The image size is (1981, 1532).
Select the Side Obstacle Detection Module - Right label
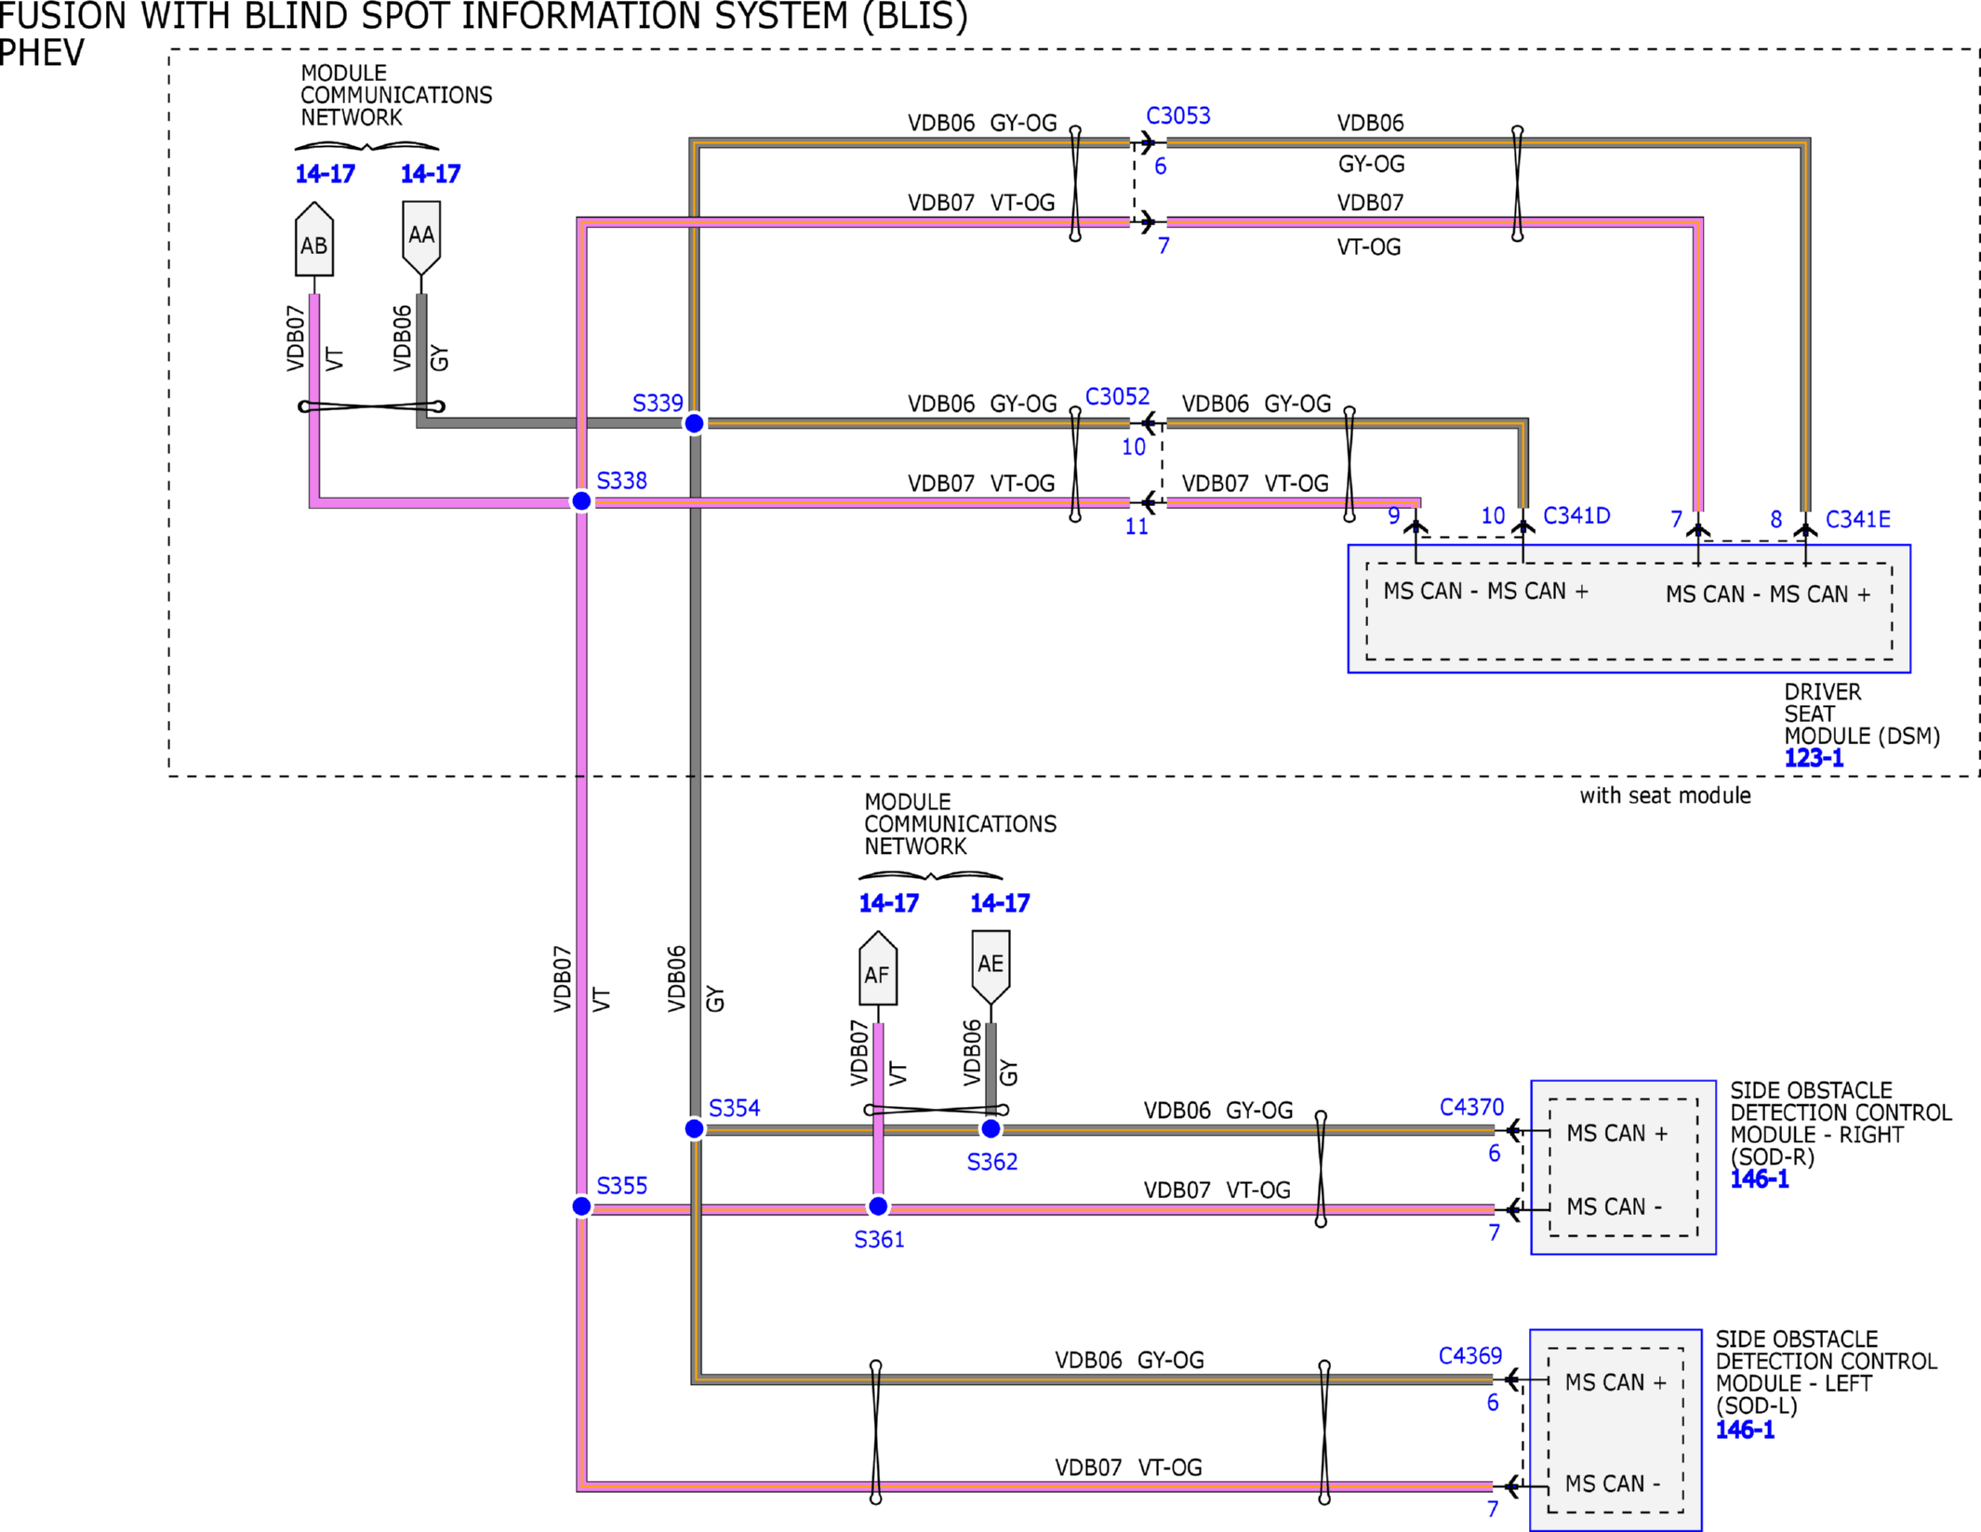pyautogui.click(x=1841, y=1124)
